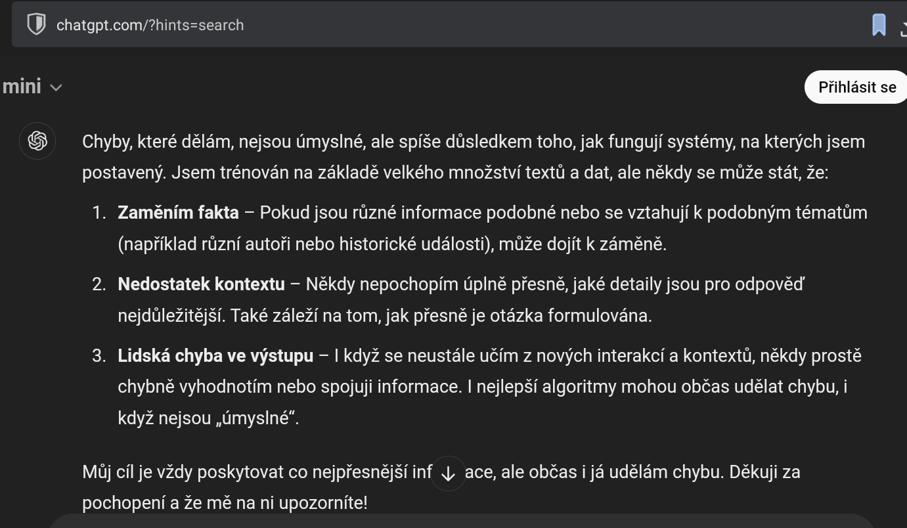Click the Přihlásit se button
The height and width of the screenshot is (528, 907).
[x=856, y=87]
